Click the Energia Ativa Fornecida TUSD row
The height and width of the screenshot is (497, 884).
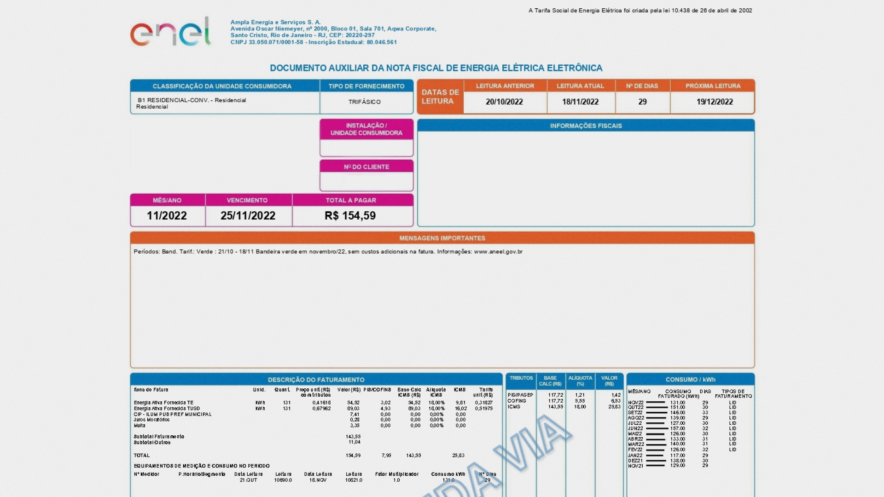[x=167, y=409]
